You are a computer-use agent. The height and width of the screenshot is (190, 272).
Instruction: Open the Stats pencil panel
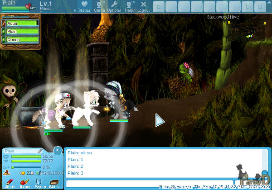pyautogui.click(x=10, y=183)
